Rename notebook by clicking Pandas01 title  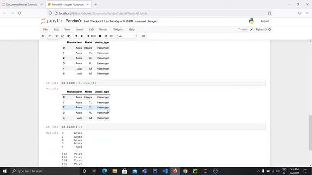click(74, 21)
